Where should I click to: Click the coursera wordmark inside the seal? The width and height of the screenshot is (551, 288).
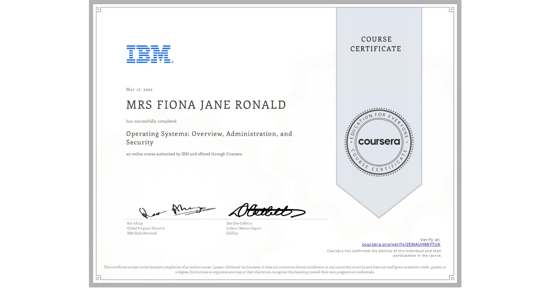pyautogui.click(x=379, y=142)
